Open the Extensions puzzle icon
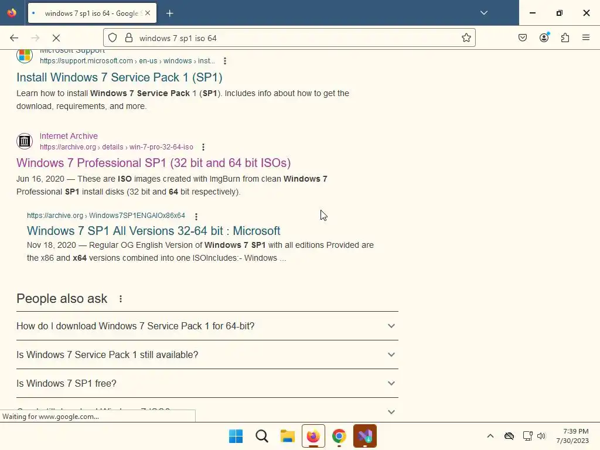Image resolution: width=600 pixels, height=450 pixels. (565, 38)
